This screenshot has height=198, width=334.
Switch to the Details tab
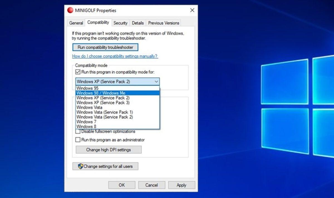click(137, 23)
